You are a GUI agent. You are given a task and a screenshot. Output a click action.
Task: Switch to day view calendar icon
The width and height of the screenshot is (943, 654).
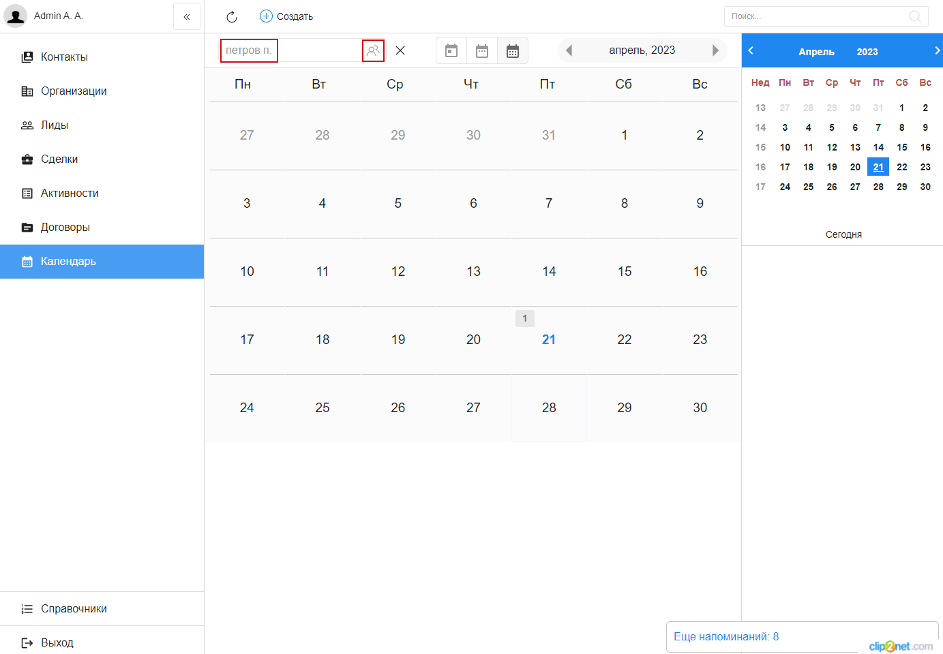451,50
